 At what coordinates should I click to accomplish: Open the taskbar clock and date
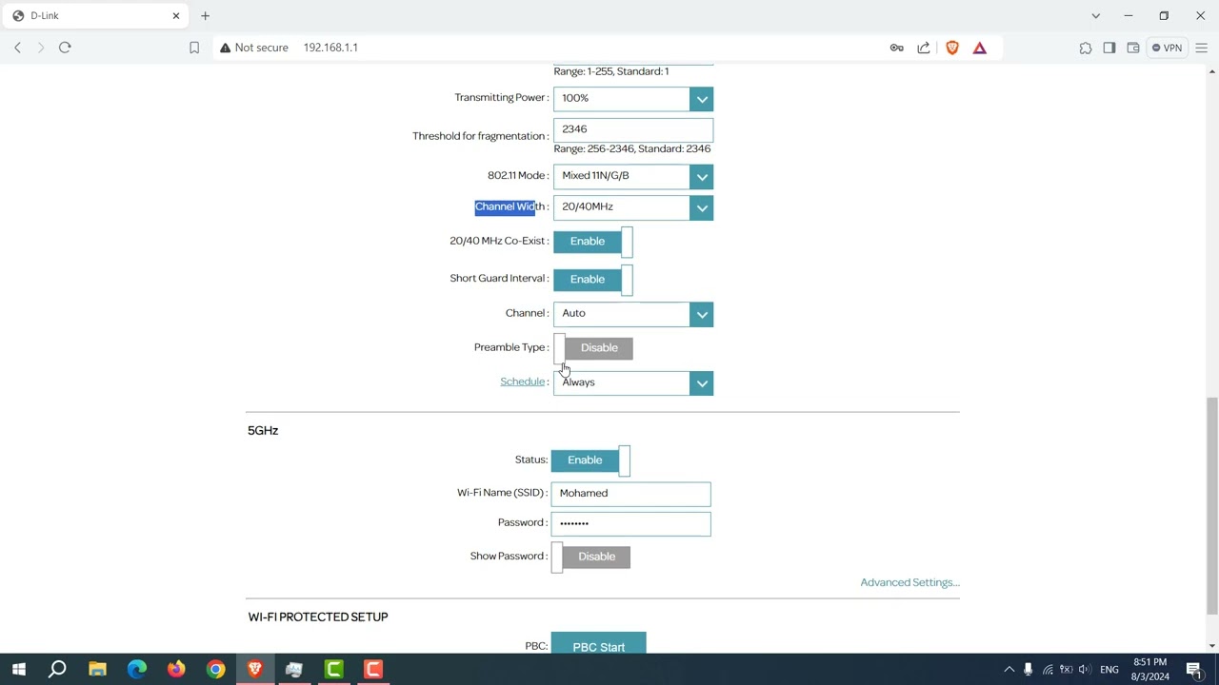(x=1149, y=670)
